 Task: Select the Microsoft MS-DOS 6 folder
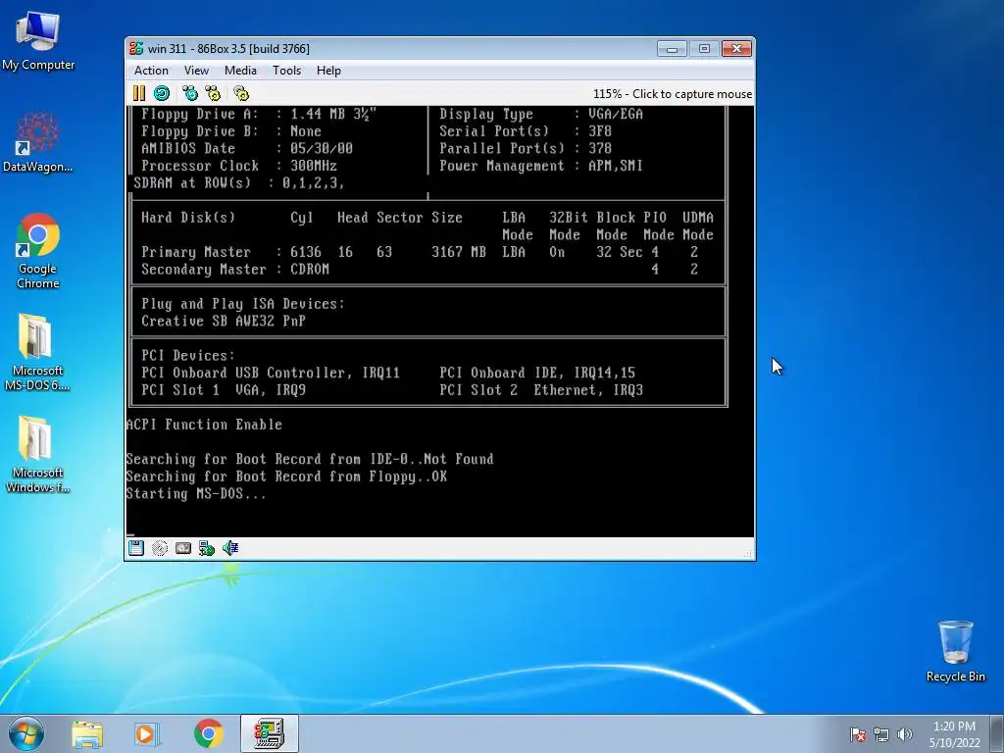(x=37, y=352)
